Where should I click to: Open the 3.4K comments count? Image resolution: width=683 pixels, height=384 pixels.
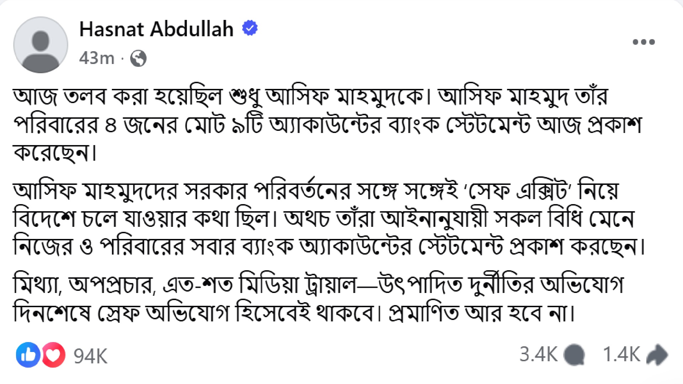click(x=538, y=354)
